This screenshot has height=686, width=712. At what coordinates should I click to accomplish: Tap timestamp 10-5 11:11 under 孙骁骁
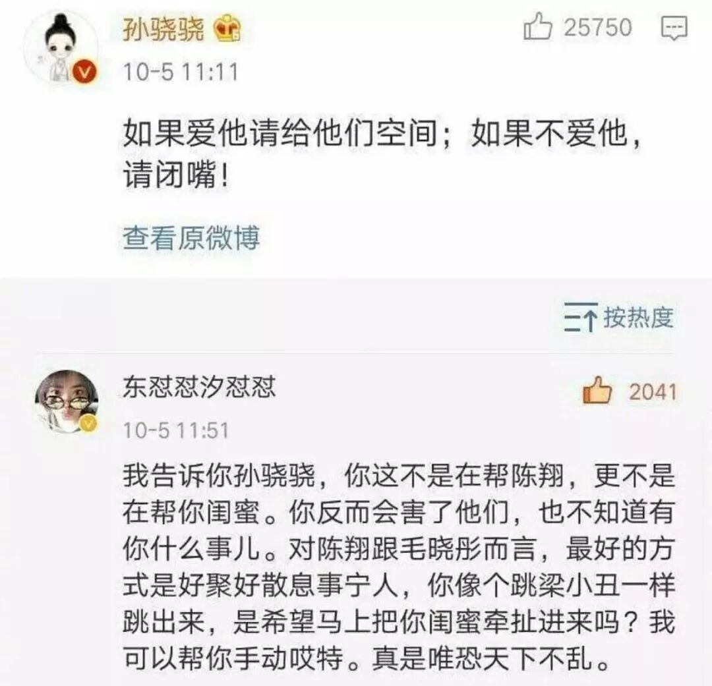pyautogui.click(x=181, y=72)
